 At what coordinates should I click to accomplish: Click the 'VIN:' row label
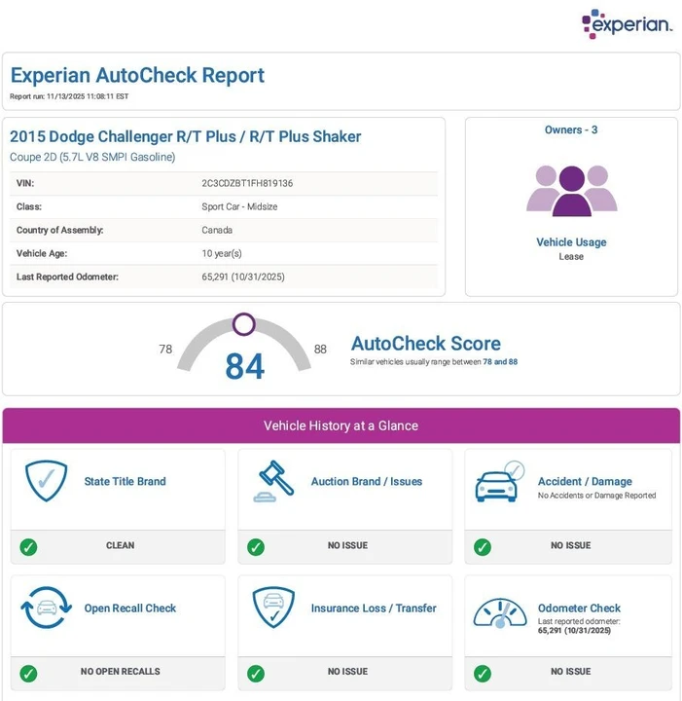tap(25, 183)
